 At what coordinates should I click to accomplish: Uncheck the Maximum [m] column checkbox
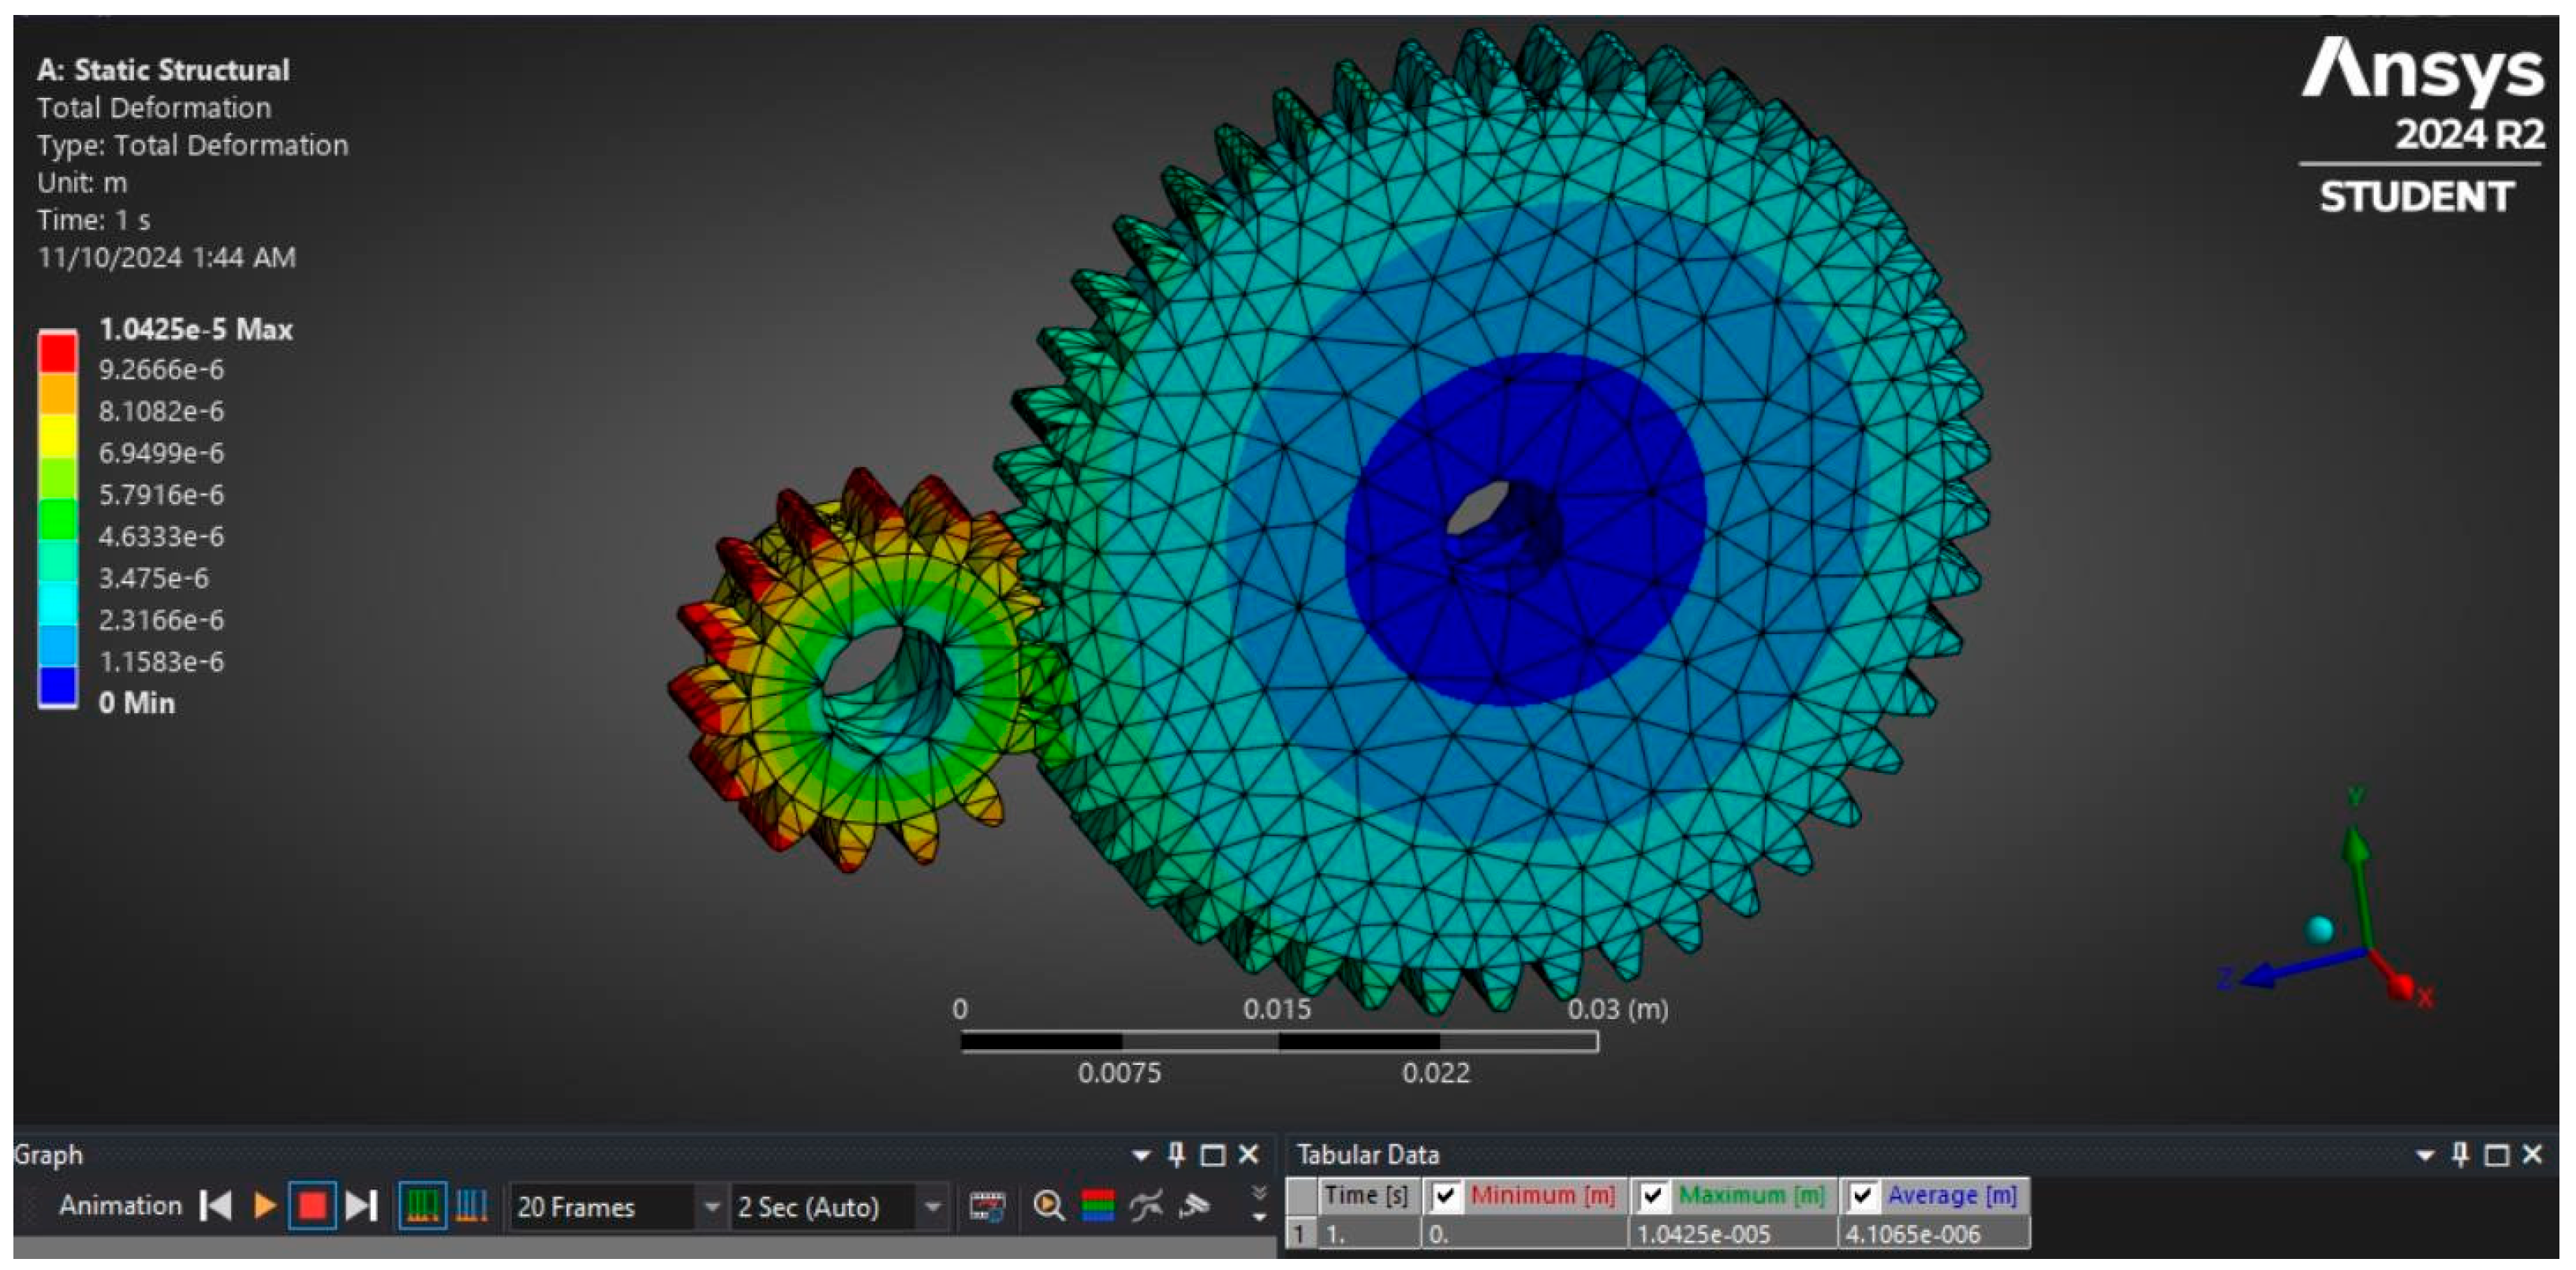(1652, 1195)
